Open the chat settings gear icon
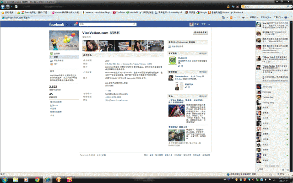Viewport: 293px width, 183px height. tap(283, 170)
